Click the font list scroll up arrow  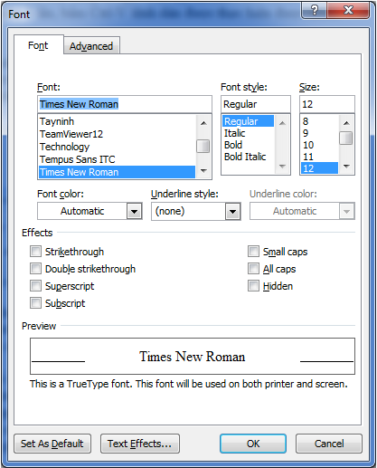click(x=203, y=123)
